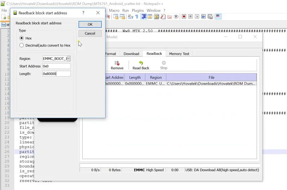
Task: Click Run macro multiple times icon
Action: click(x=203, y=16)
